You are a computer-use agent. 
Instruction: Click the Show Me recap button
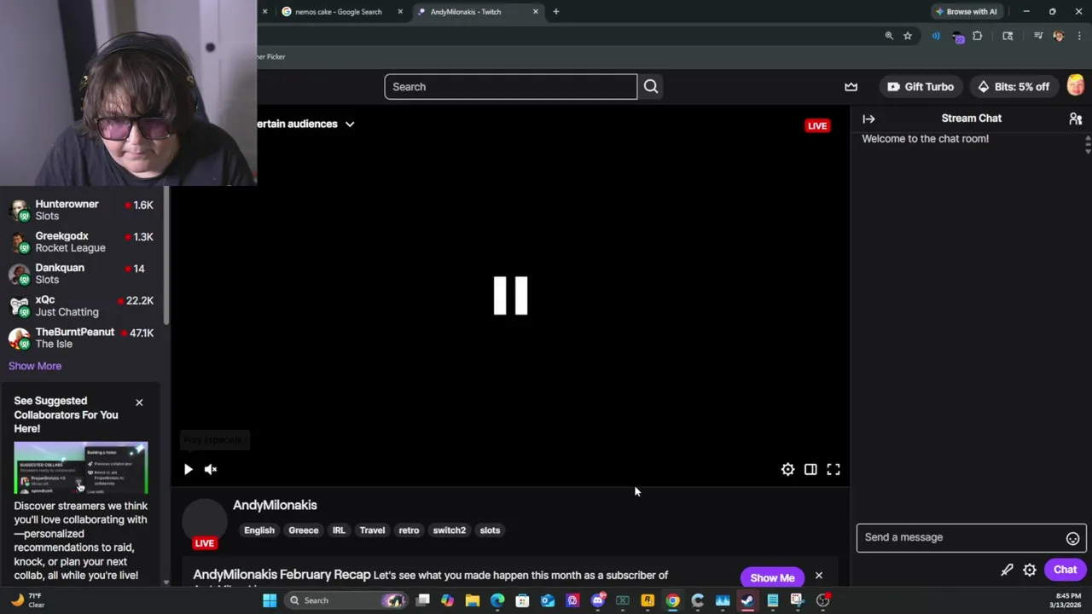click(772, 578)
